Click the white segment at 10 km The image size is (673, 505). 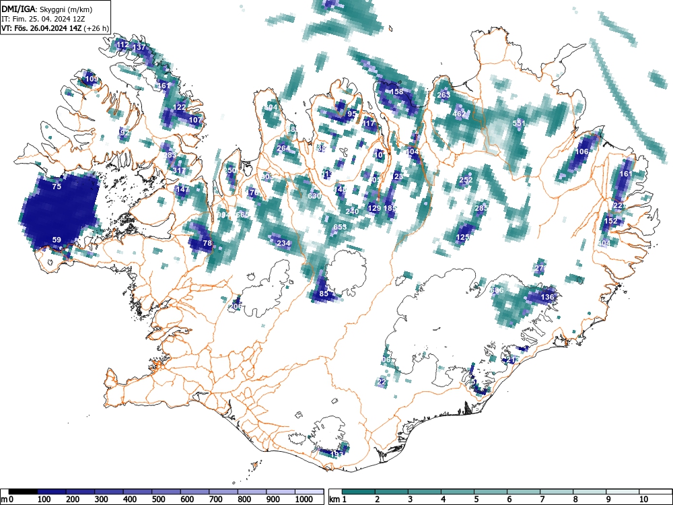656,492
